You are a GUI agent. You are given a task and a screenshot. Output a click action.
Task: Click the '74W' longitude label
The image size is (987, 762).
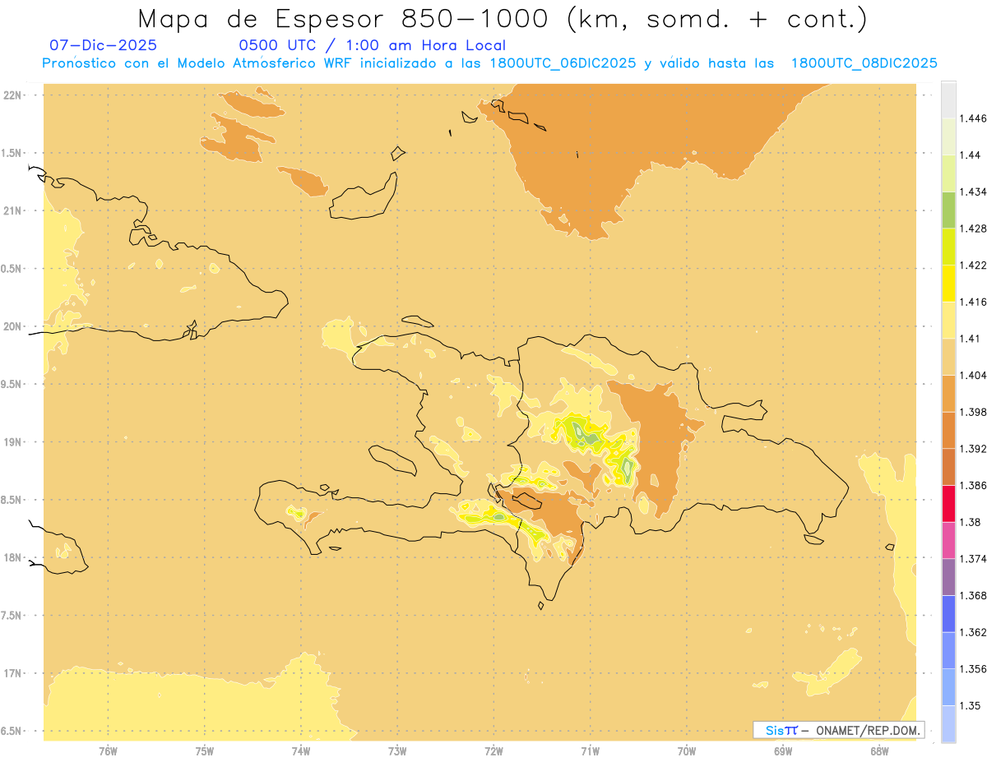(301, 751)
